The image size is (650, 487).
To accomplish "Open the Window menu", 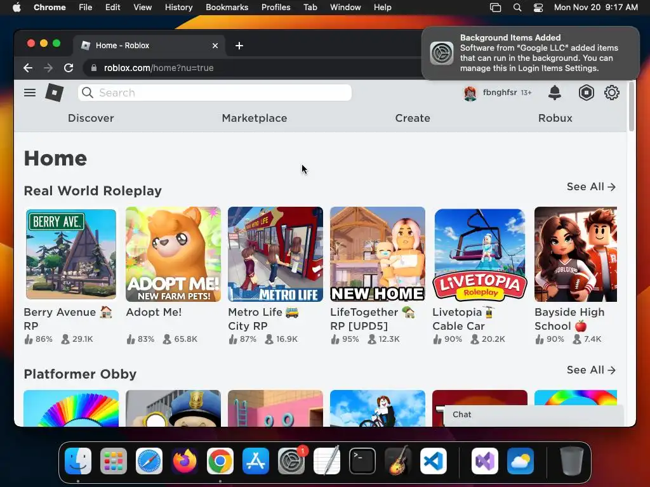I will 345,8.
